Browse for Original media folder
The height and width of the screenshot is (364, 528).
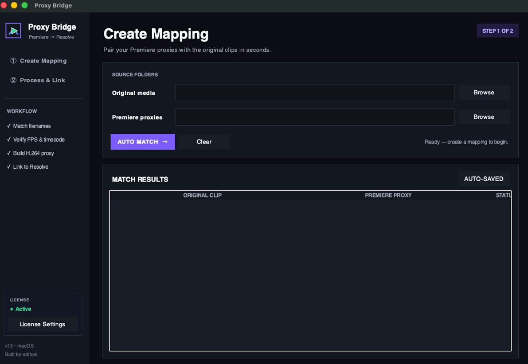click(x=484, y=93)
